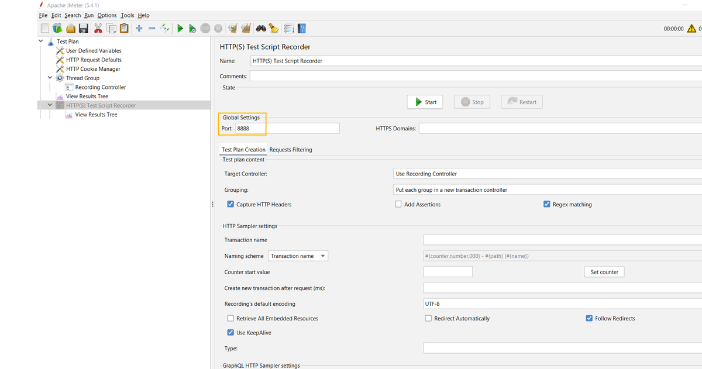This screenshot has width=702, height=369.
Task: Open the Naming scheme dropdown
Action: coord(298,256)
